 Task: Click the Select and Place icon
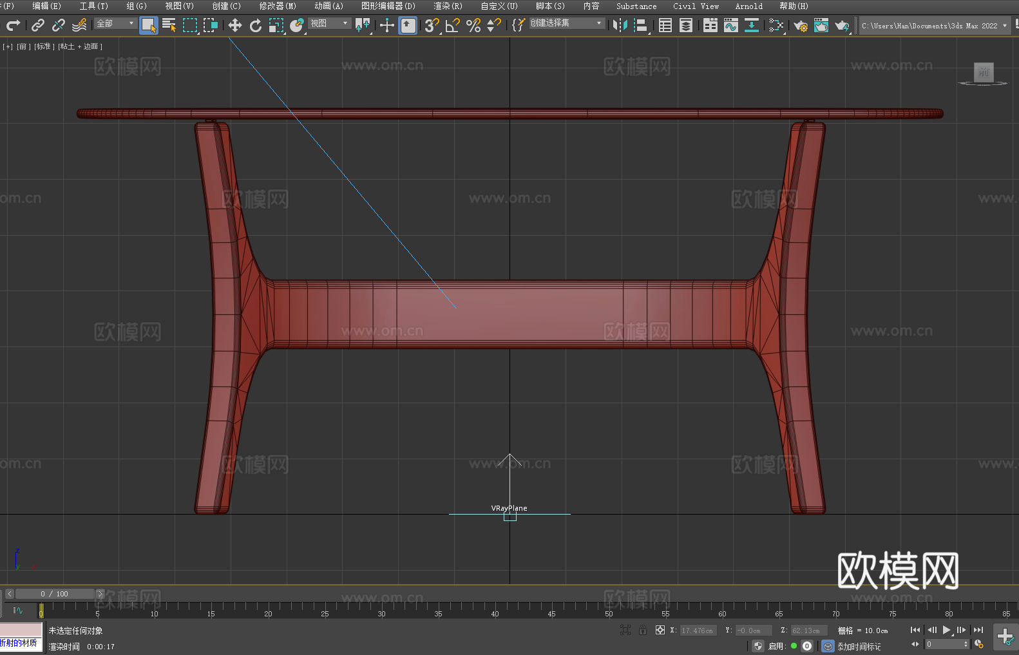pos(297,25)
